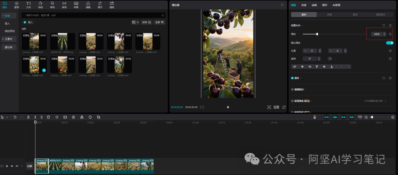Mute the track with speaker icon

pos(17,166)
